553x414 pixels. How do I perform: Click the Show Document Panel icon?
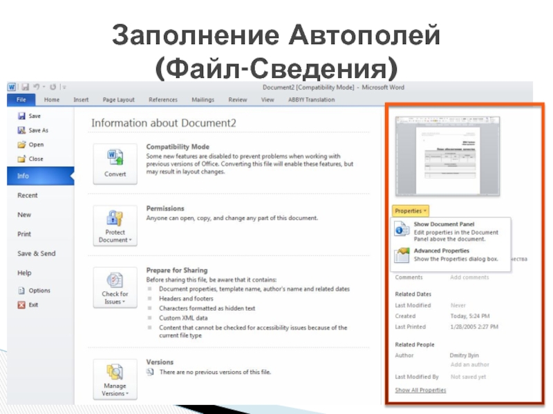click(402, 229)
